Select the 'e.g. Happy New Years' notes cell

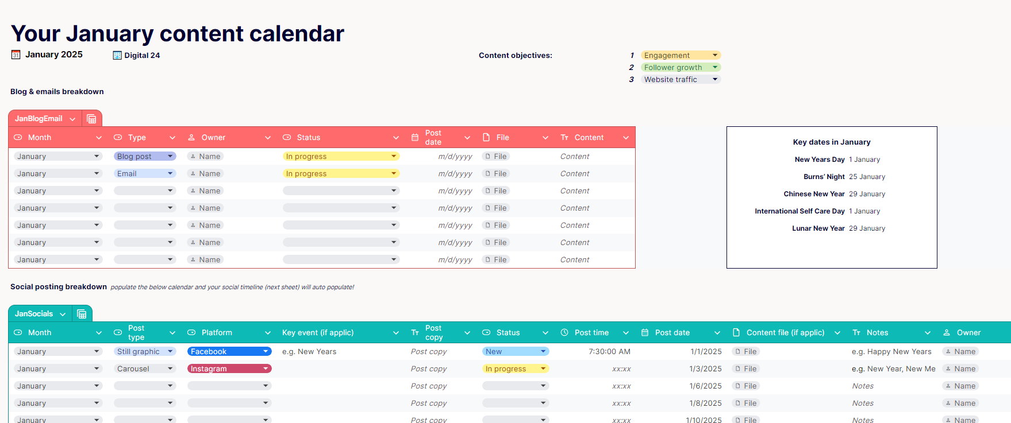[892, 352]
